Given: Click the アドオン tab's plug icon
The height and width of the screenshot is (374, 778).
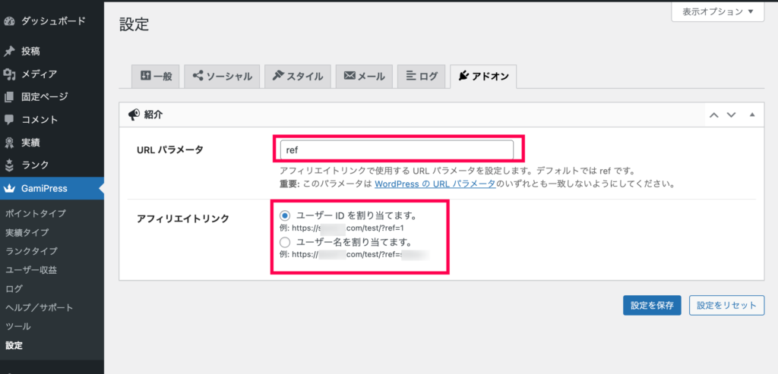Looking at the screenshot, I should (463, 76).
